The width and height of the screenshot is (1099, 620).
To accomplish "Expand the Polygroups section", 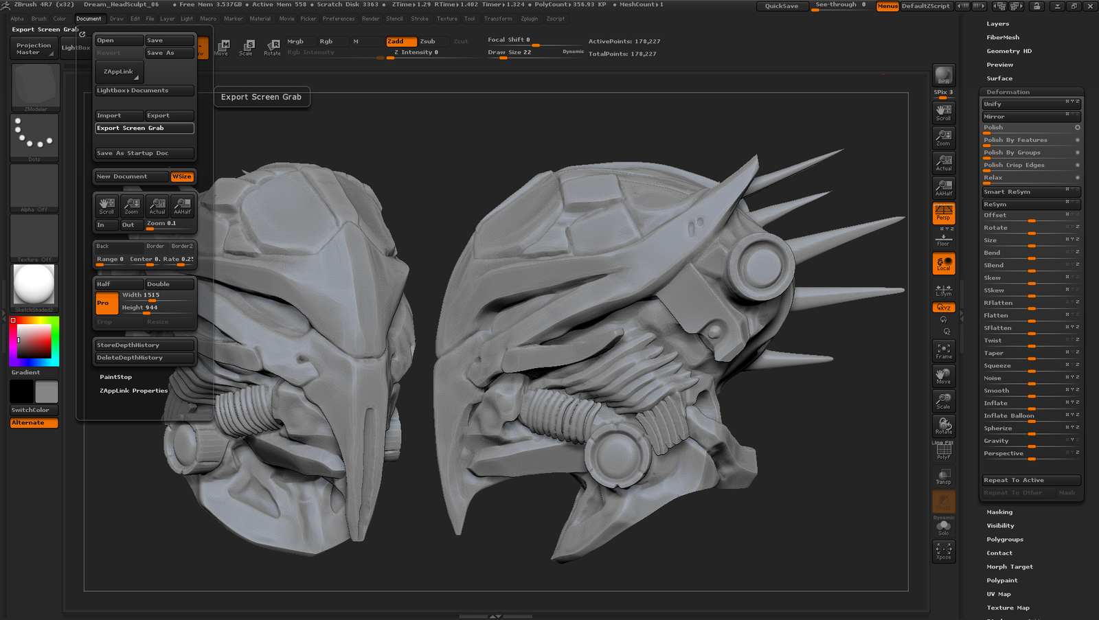I will point(1005,540).
